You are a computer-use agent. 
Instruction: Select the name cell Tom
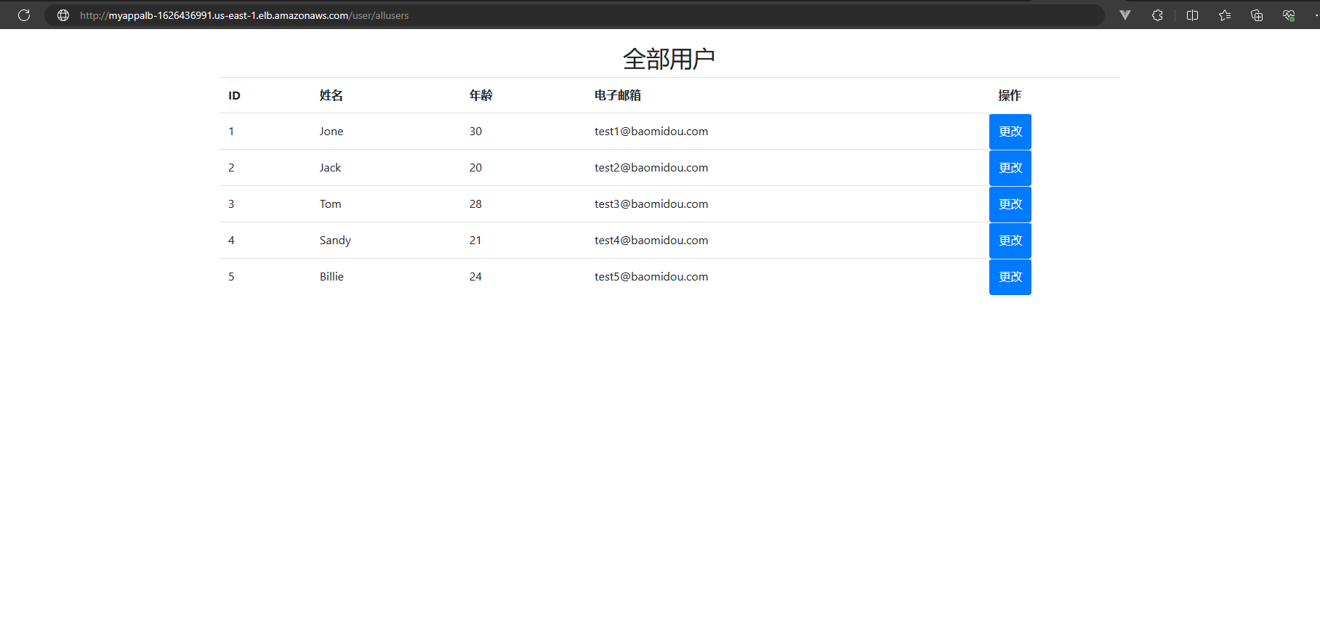(x=331, y=204)
